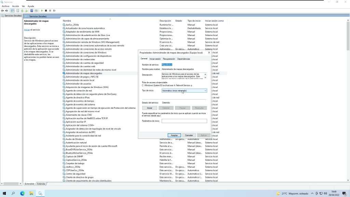Click the Pause Service toolbar icon
Viewport: 350px width, 197px height.
[x=50, y=11]
